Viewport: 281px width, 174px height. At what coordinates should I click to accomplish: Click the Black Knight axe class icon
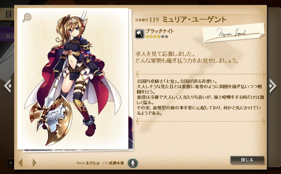[140, 34]
